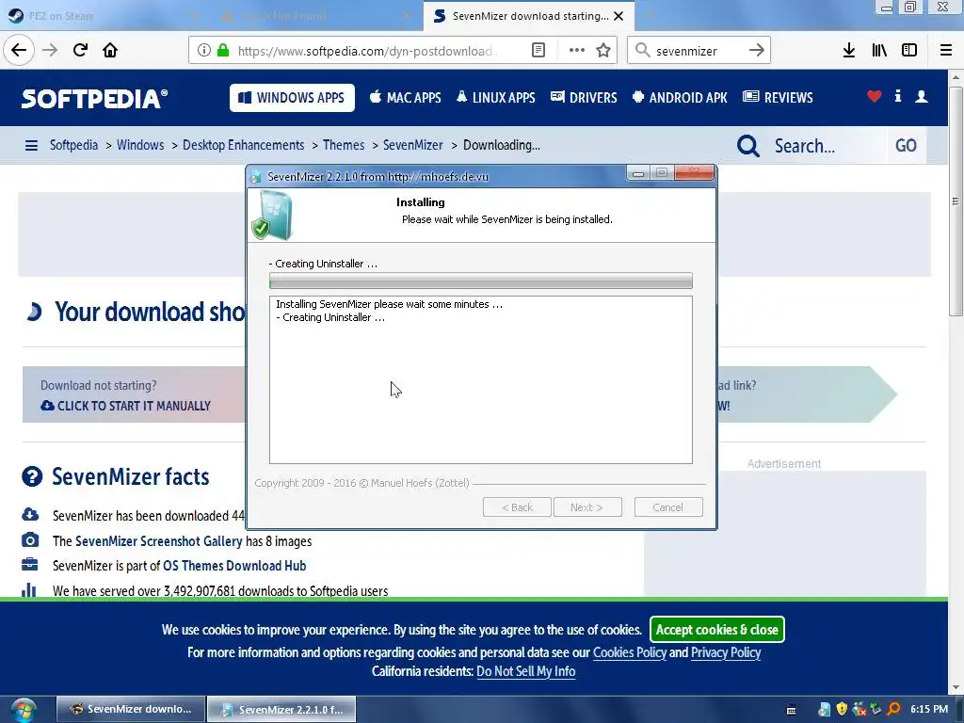Open Mac Apps section

(405, 98)
